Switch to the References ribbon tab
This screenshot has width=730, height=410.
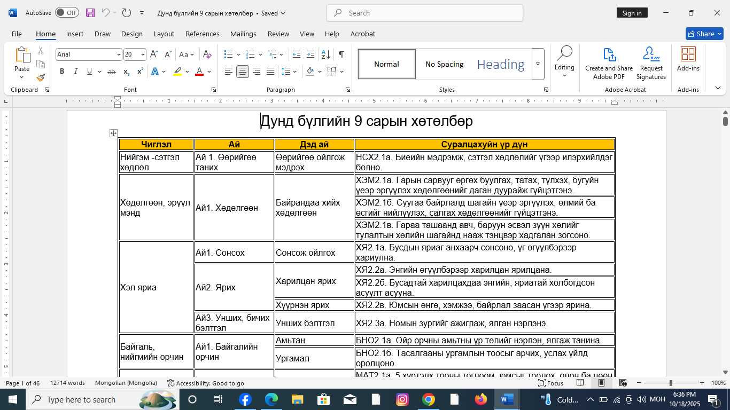point(203,34)
